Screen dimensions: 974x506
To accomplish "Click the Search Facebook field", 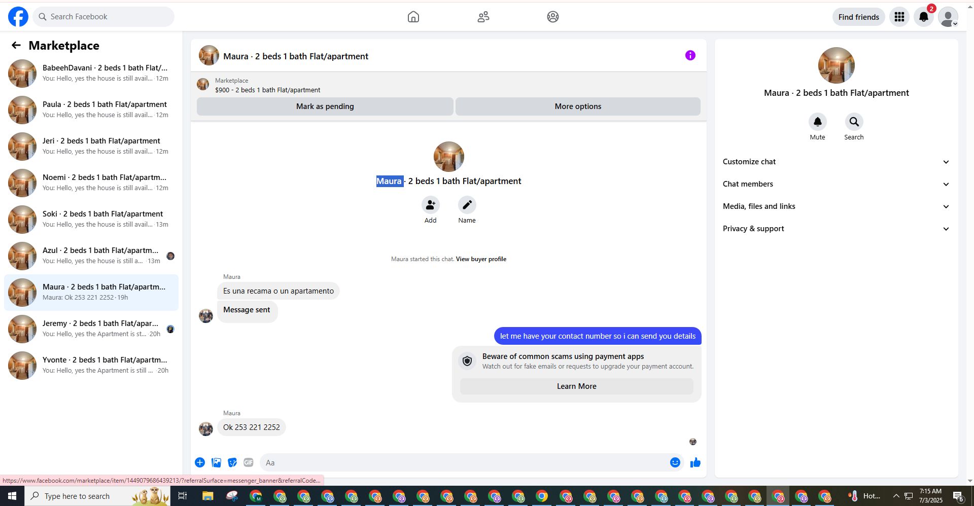I will coord(103,17).
